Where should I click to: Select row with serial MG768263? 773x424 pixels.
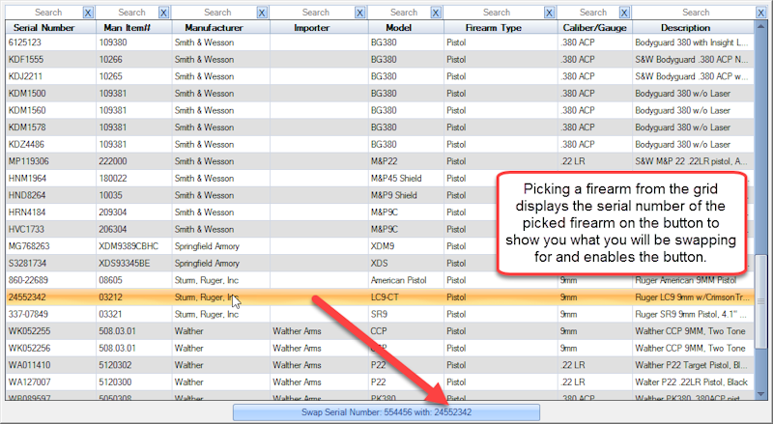pos(380,246)
